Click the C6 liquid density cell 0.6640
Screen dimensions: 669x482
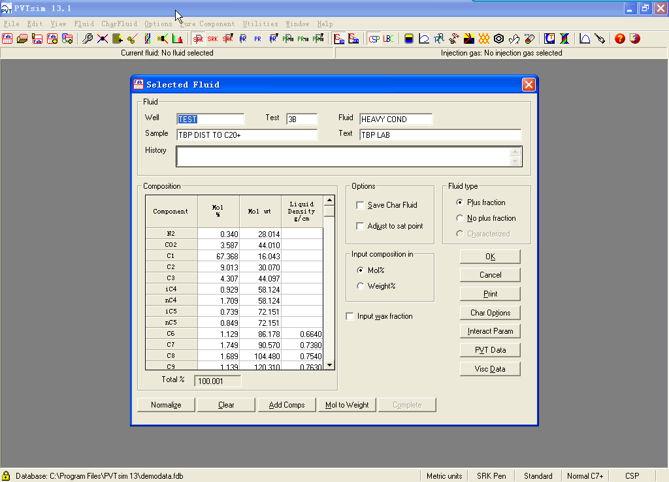302,334
